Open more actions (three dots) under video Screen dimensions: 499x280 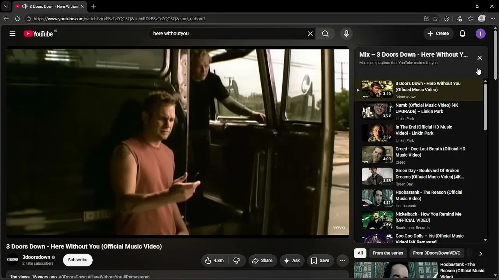point(343,261)
